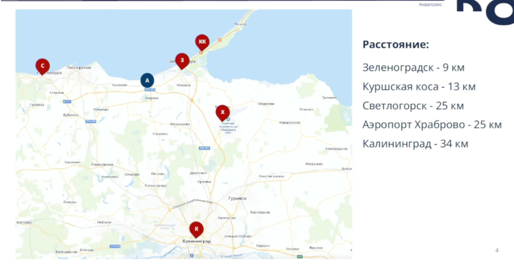
Task: Click the red 'Х' Khrabrovo airport pin
Action: (223, 112)
